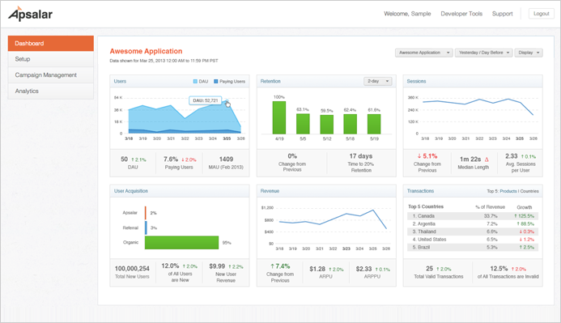Viewport: 561px width, 323px height.
Task: Open the Analytics sidebar item
Action: (x=51, y=91)
